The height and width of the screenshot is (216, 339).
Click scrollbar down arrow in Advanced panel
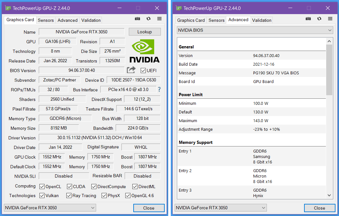pos(329,195)
